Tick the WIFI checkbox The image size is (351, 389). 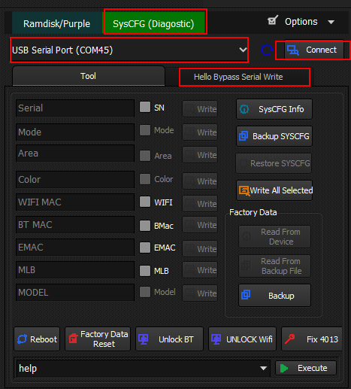(145, 202)
